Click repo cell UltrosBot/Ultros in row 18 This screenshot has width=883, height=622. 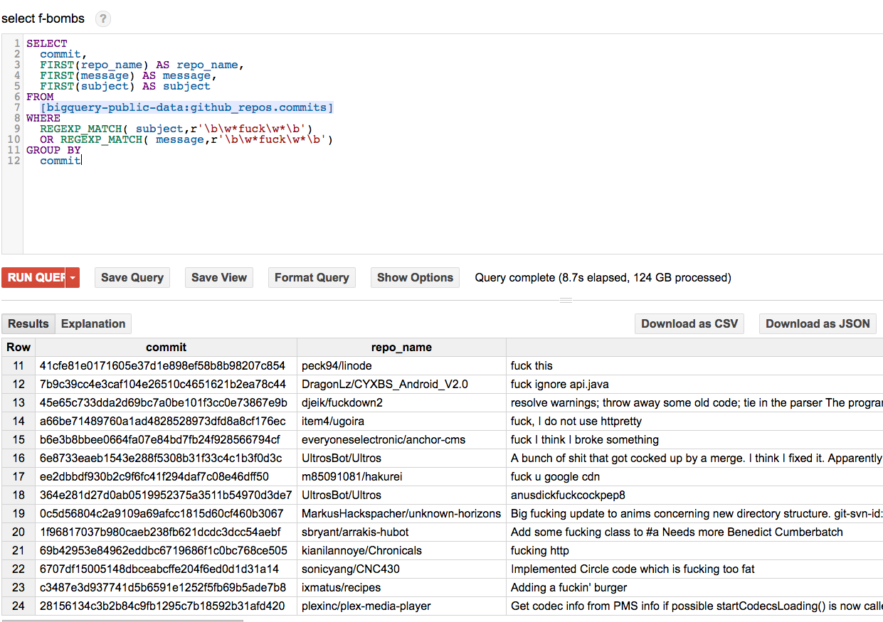pyautogui.click(x=401, y=495)
